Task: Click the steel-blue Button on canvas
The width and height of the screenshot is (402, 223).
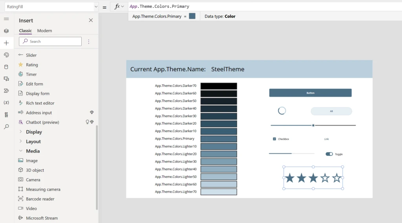Action: (x=310, y=93)
